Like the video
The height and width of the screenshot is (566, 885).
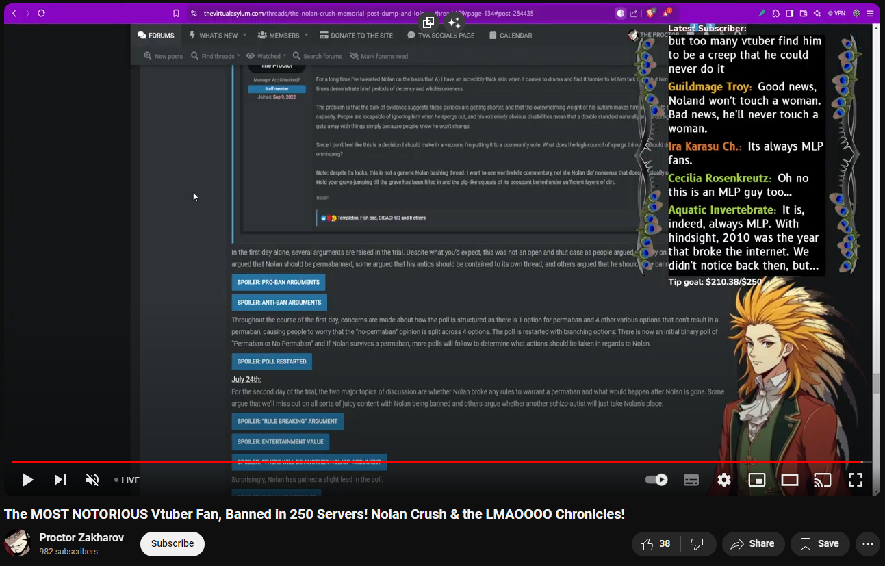click(655, 543)
